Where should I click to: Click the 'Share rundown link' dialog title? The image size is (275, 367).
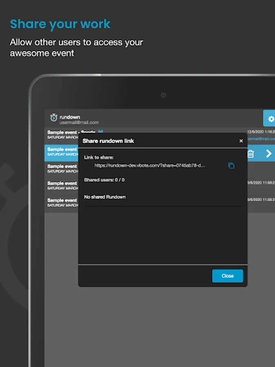coord(108,141)
